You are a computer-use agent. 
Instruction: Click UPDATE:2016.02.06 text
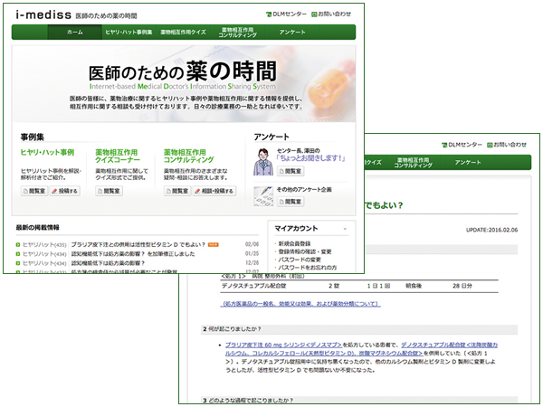click(491, 230)
